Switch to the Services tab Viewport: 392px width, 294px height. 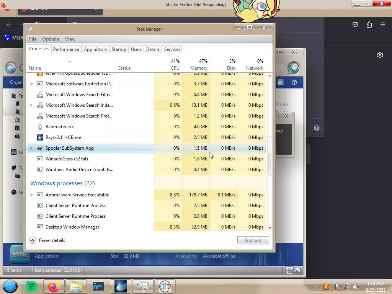[172, 49]
